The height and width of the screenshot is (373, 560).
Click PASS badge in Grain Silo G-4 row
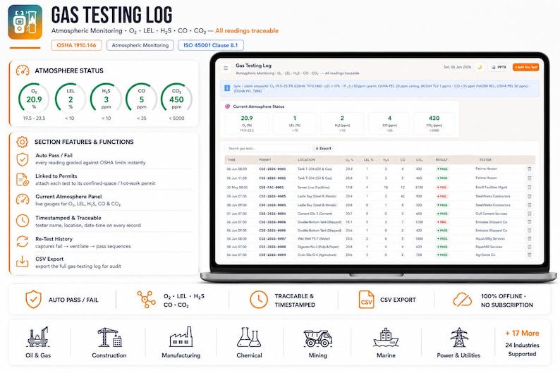[x=442, y=255]
